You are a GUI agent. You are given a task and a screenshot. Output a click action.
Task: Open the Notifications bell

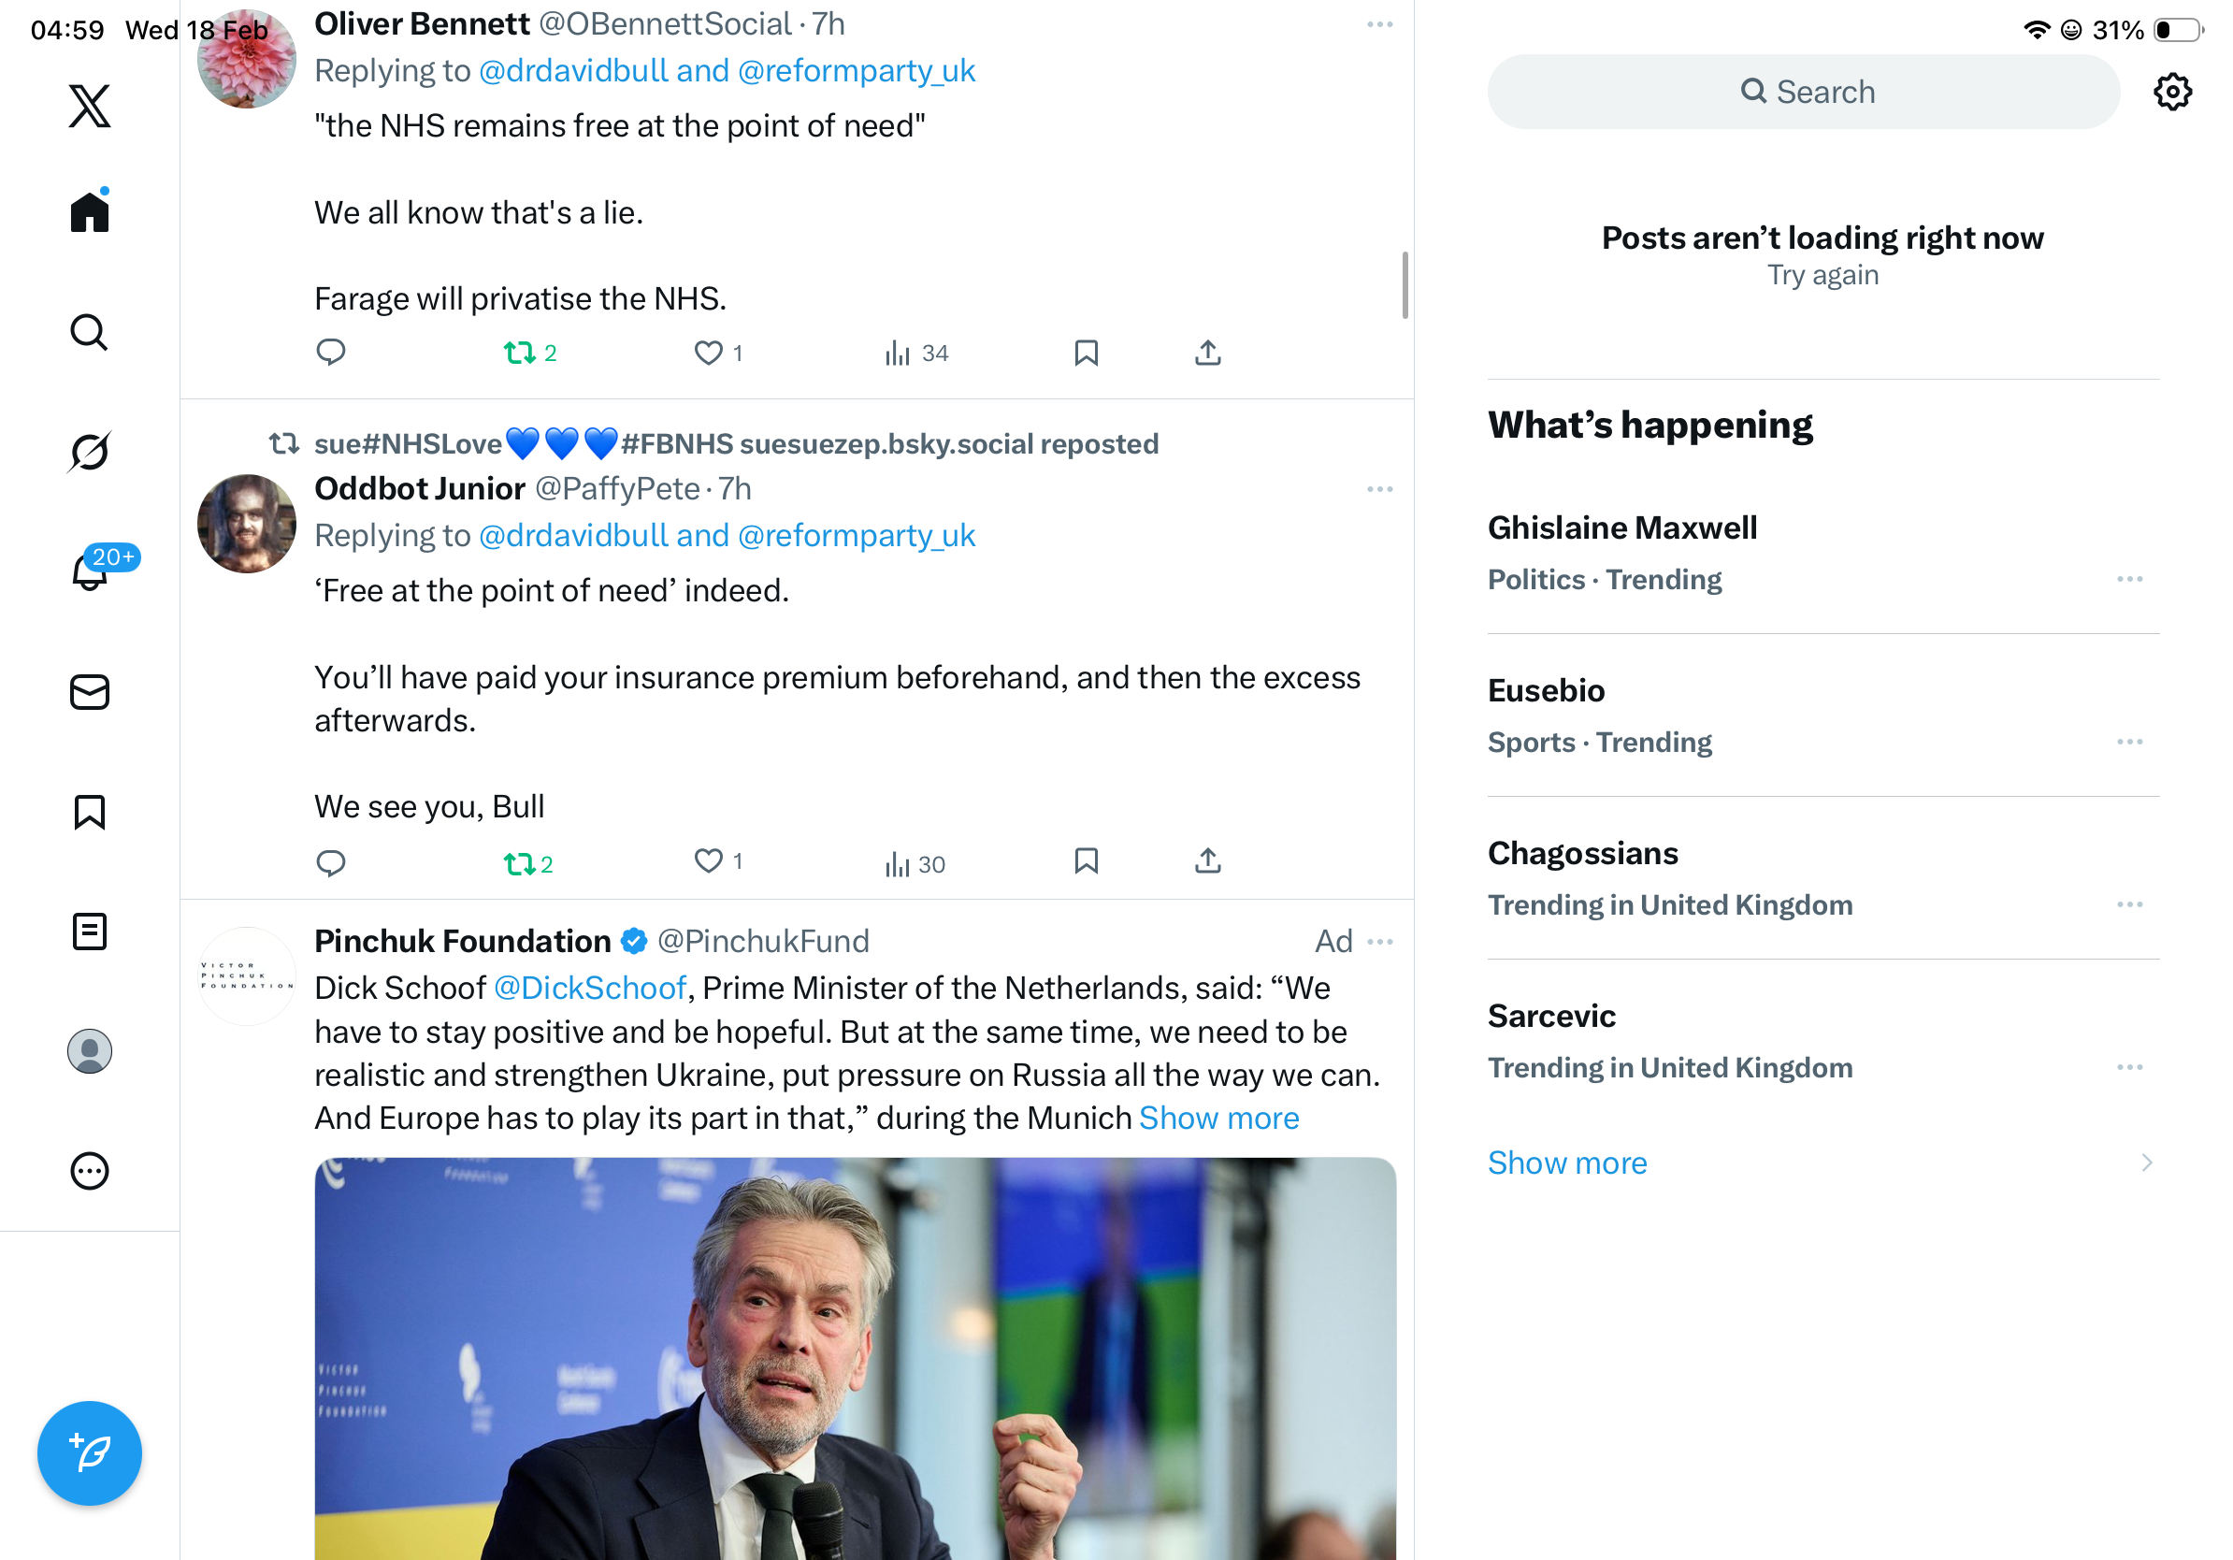point(90,571)
